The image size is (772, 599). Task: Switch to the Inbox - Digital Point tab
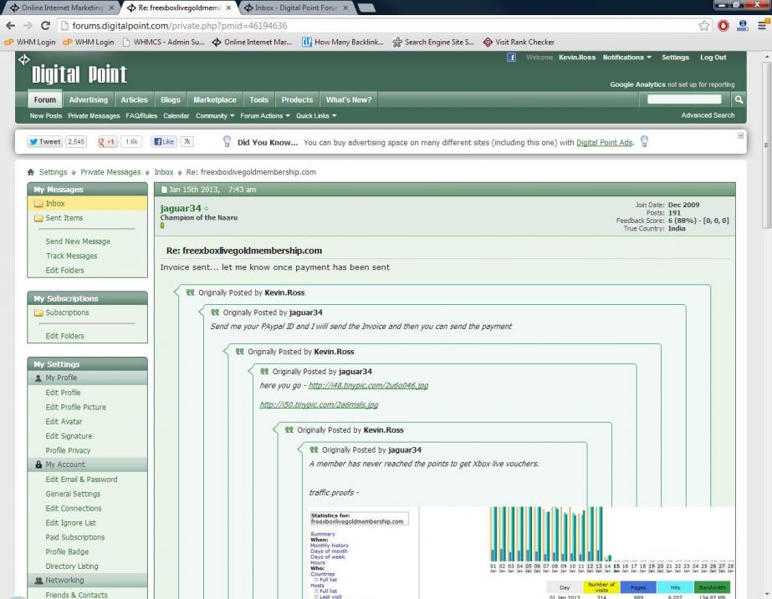tap(296, 8)
